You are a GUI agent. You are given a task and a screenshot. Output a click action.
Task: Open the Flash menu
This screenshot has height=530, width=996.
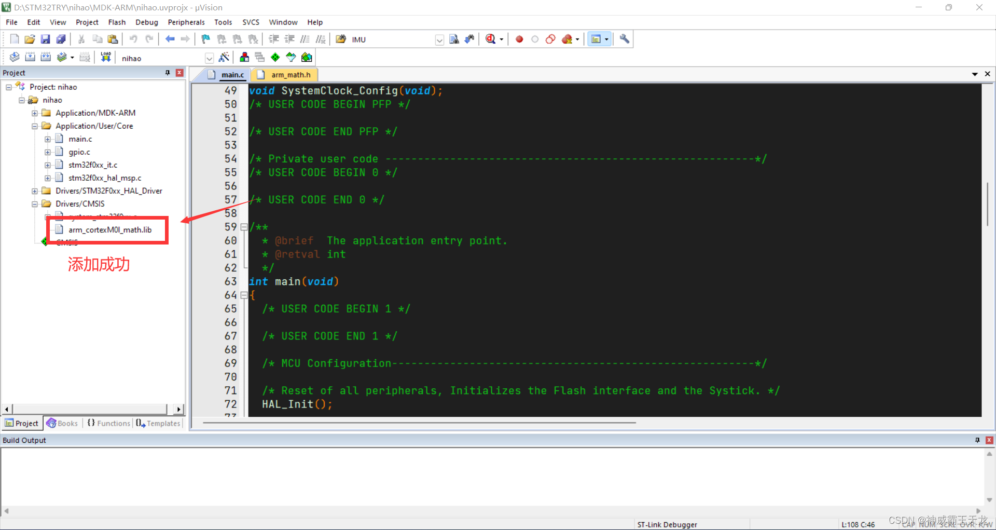coord(117,22)
